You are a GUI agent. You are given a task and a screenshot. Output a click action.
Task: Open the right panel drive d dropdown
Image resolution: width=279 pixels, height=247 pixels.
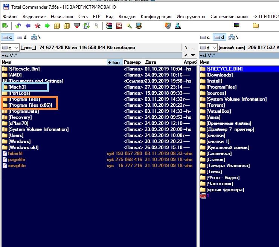(208, 48)
